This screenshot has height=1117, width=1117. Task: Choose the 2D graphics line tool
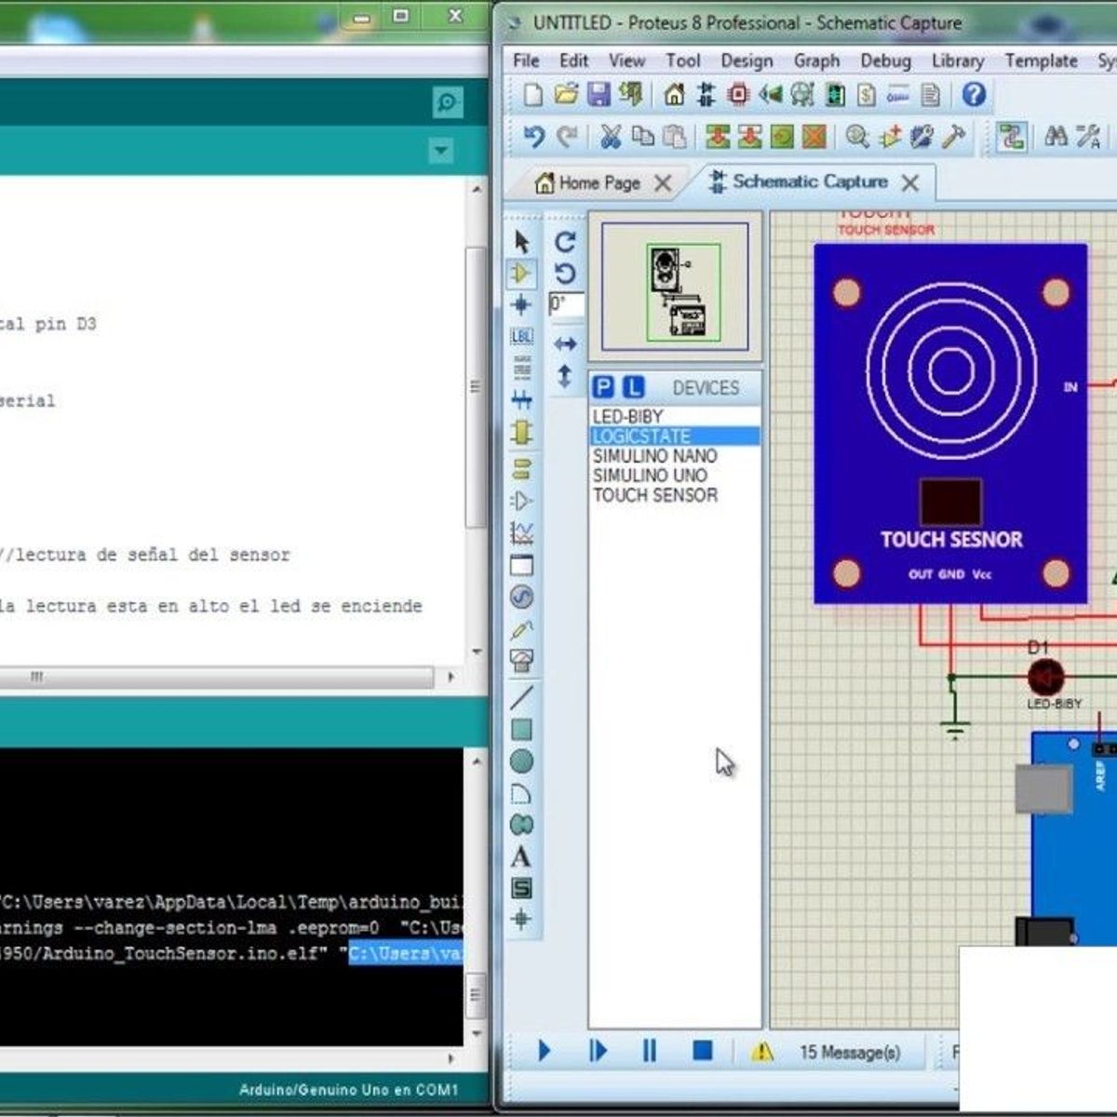521,696
